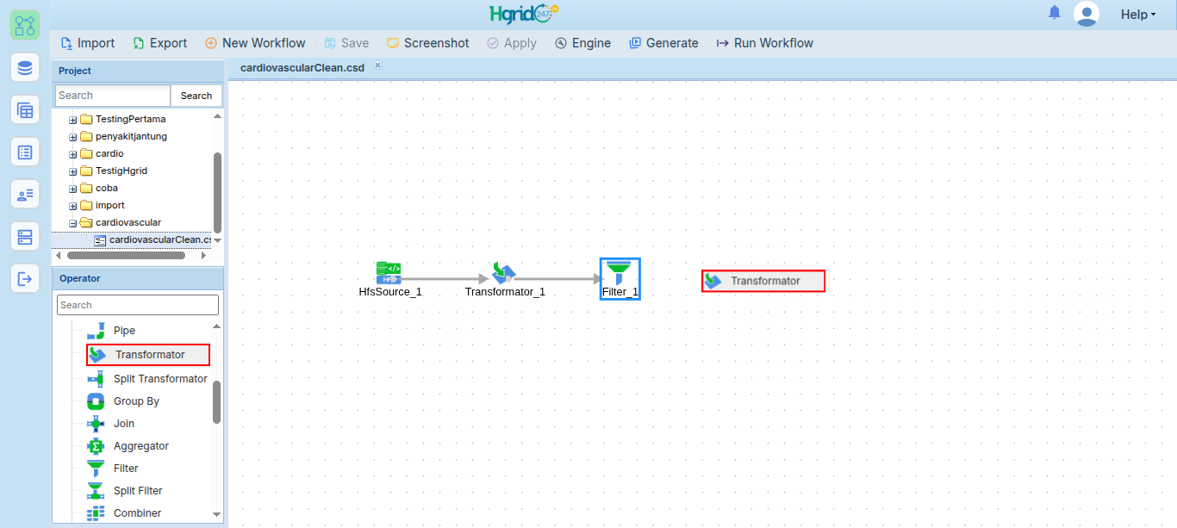1177x528 pixels.
Task: Close the cardiovascularClean.csd tab
Action: point(377,65)
